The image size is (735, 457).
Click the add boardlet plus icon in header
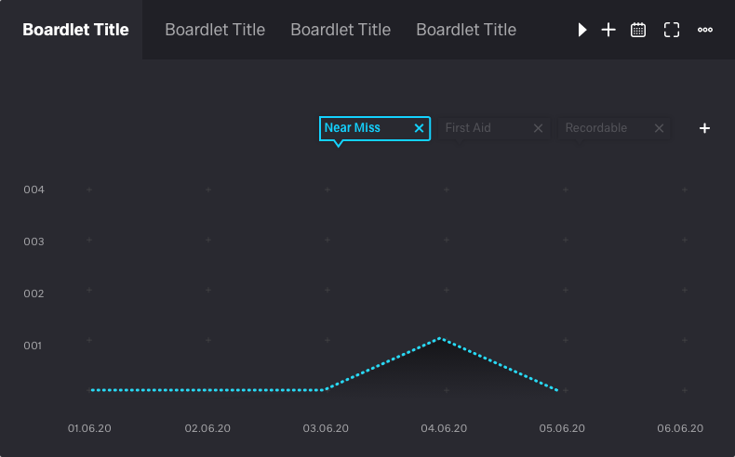pos(608,30)
